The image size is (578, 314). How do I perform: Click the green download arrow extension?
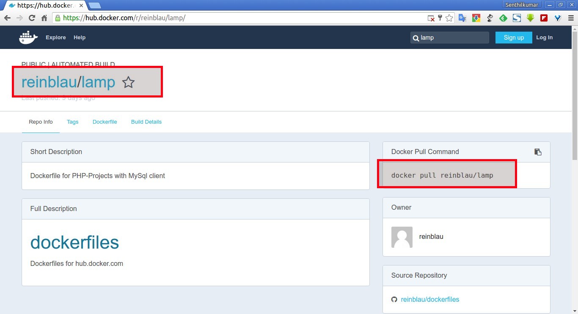[530, 18]
